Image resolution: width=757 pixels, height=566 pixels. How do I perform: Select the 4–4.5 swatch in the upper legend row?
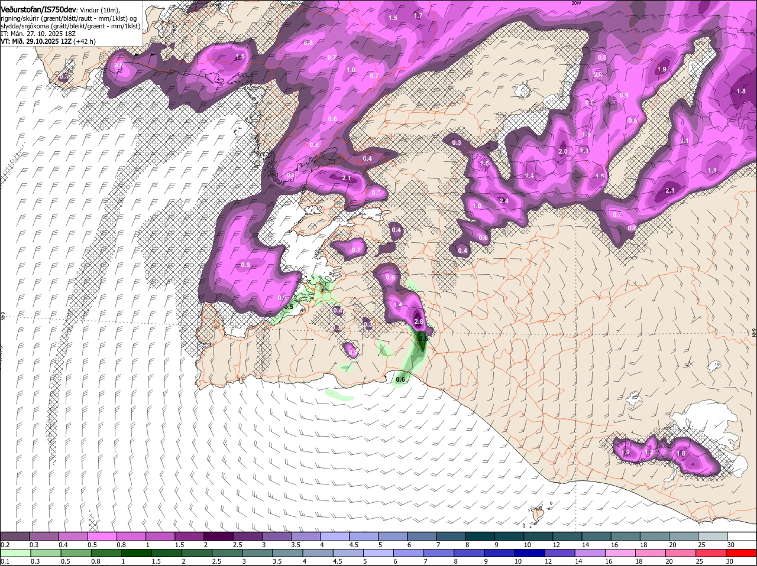[x=335, y=536]
